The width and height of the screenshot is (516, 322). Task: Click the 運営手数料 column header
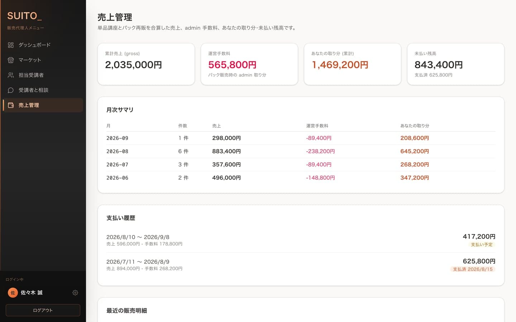pos(317,126)
